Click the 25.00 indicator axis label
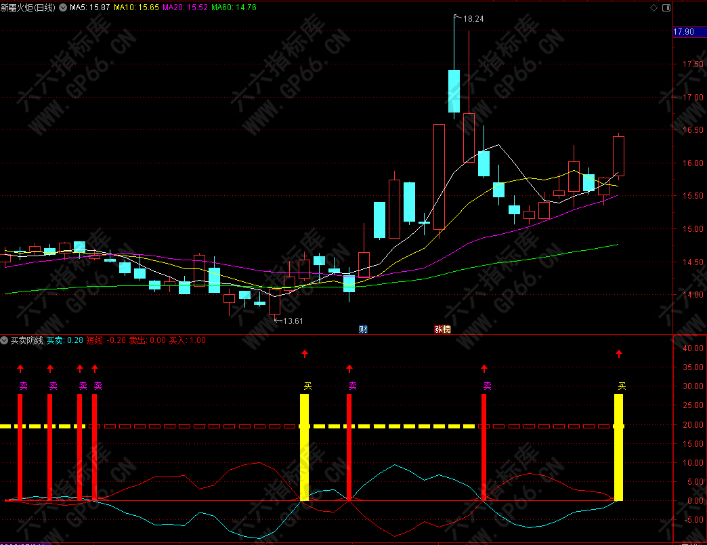Image resolution: width=707 pixels, height=545 pixels. (693, 405)
